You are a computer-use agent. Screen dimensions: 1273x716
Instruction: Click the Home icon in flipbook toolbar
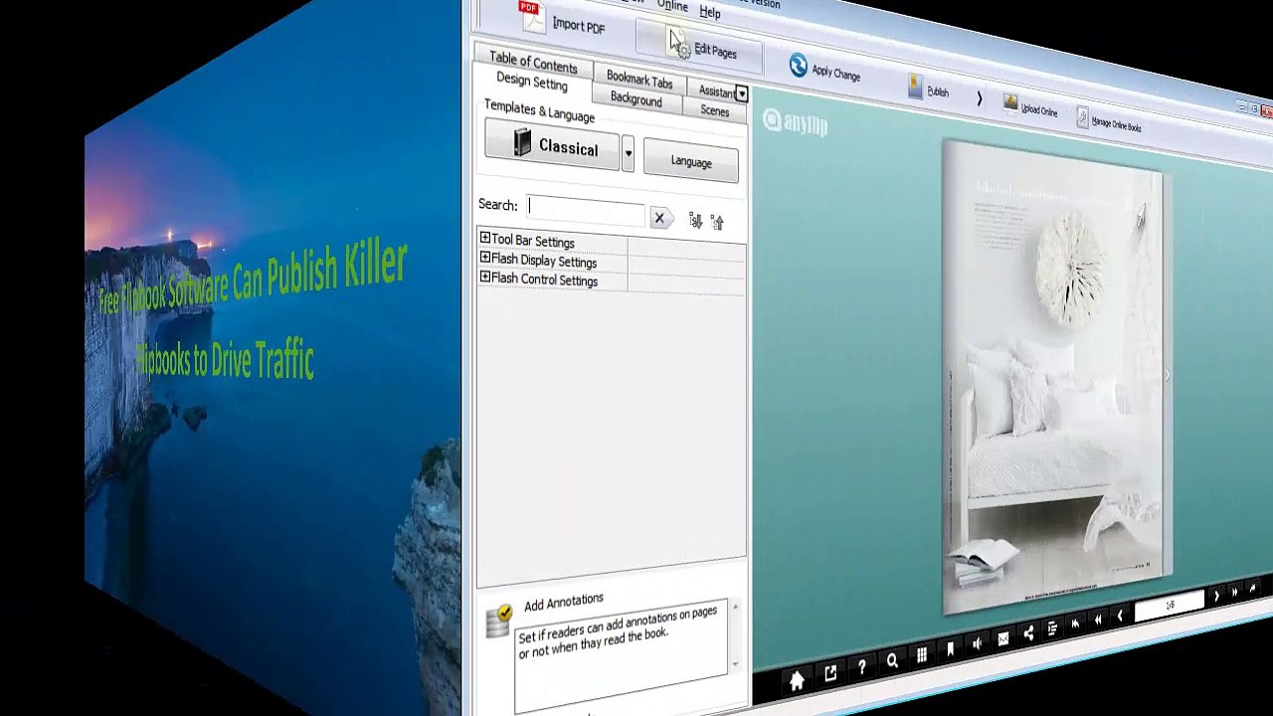pos(797,681)
